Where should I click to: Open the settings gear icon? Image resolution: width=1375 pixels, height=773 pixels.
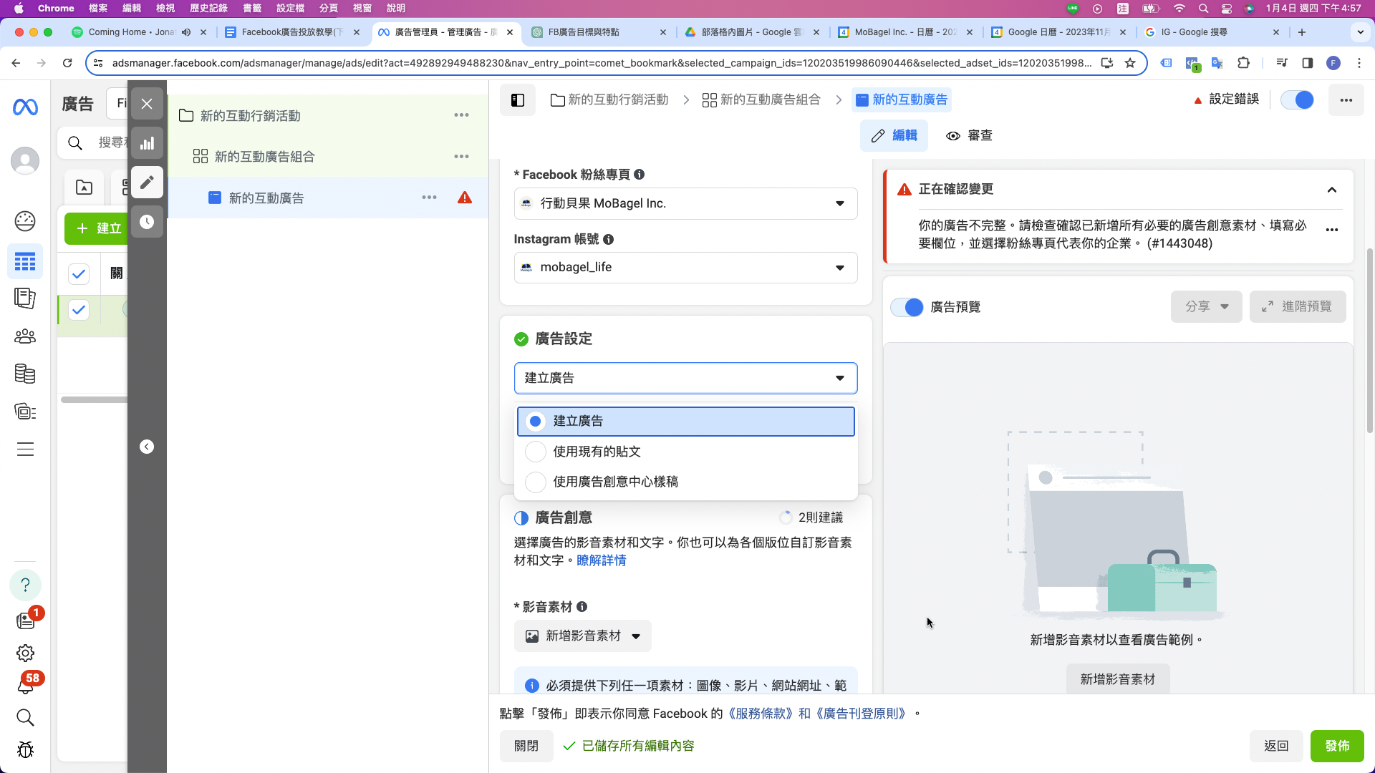[25, 653]
